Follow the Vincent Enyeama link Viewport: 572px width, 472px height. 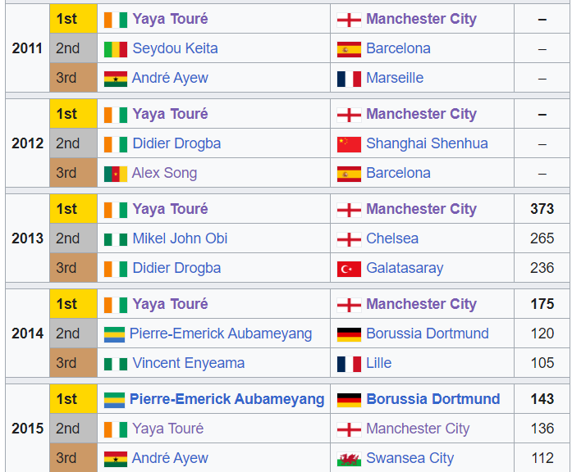[x=188, y=363]
